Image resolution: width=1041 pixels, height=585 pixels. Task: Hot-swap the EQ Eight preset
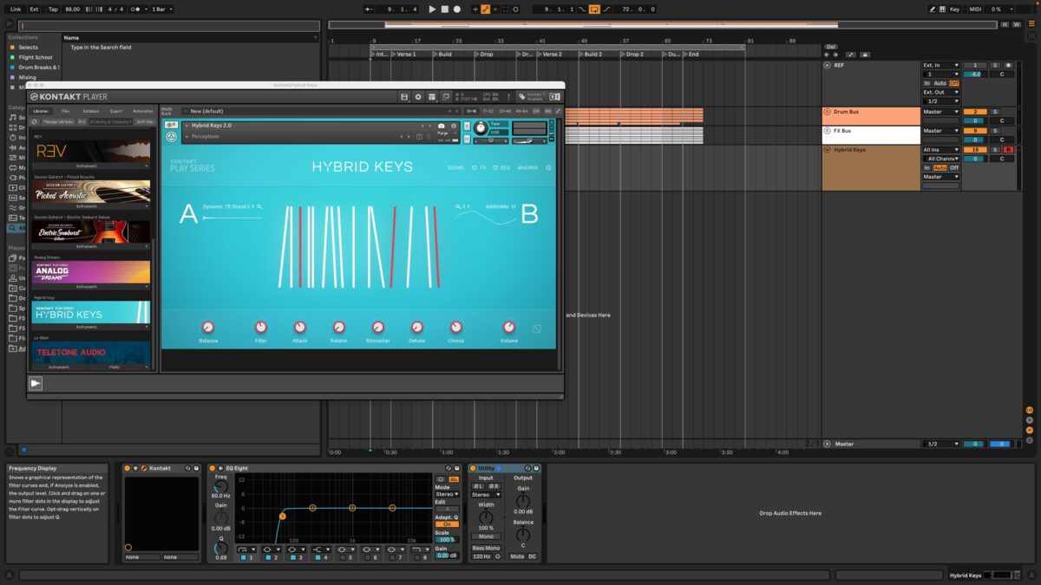(448, 468)
